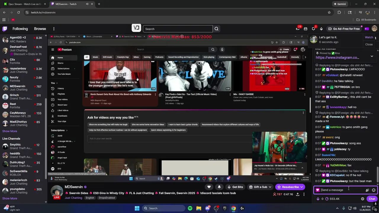
Task: Open Epic Games launcher from taskbar
Action: point(225,208)
